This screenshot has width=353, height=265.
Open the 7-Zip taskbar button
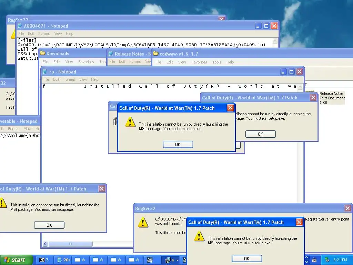tap(44, 260)
